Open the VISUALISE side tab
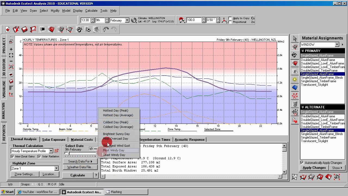The height and width of the screenshot is (196, 348). 4,89
